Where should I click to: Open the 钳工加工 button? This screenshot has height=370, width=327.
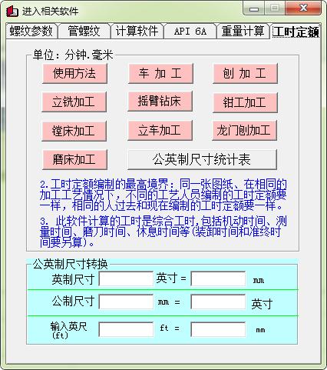pos(245,102)
